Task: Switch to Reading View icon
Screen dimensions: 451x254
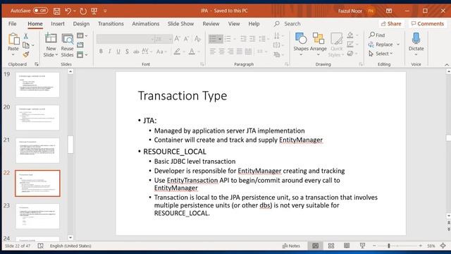Action: [x=347, y=246]
